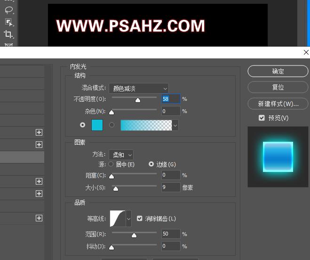This screenshot has height=260, width=310.
Task: Click the 范围 range value field showing 50
Action: click(x=171, y=234)
